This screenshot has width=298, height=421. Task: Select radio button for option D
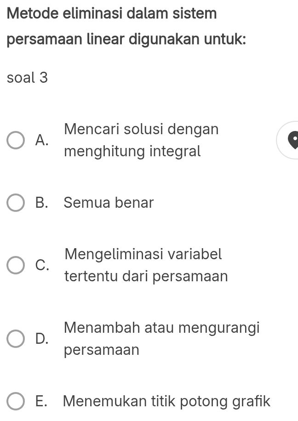(x=16, y=338)
